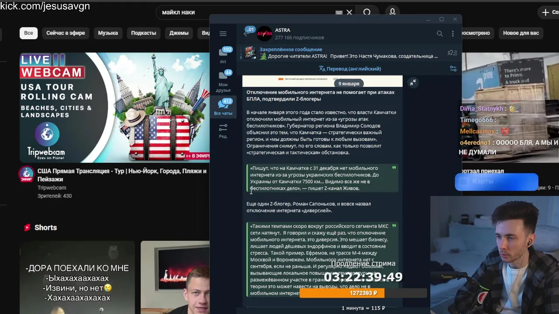This screenshot has height=314, width=559.
Task: Click the Shorts section logo icon
Action: point(27,228)
